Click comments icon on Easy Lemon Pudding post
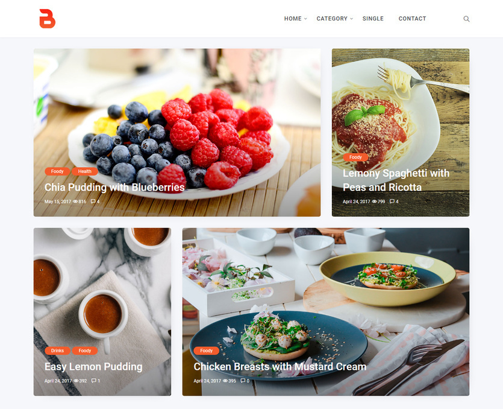The height and width of the screenshot is (409, 503). pyautogui.click(x=93, y=381)
